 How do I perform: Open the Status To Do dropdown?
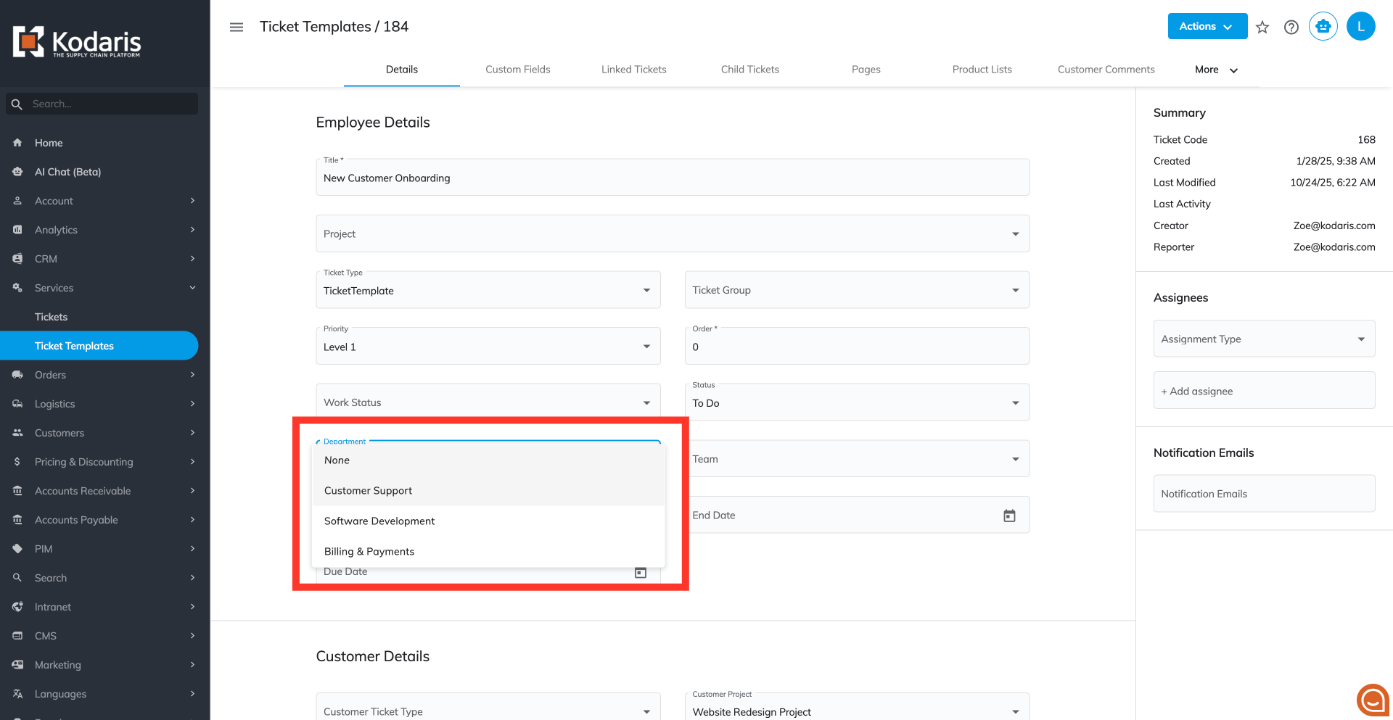click(857, 402)
